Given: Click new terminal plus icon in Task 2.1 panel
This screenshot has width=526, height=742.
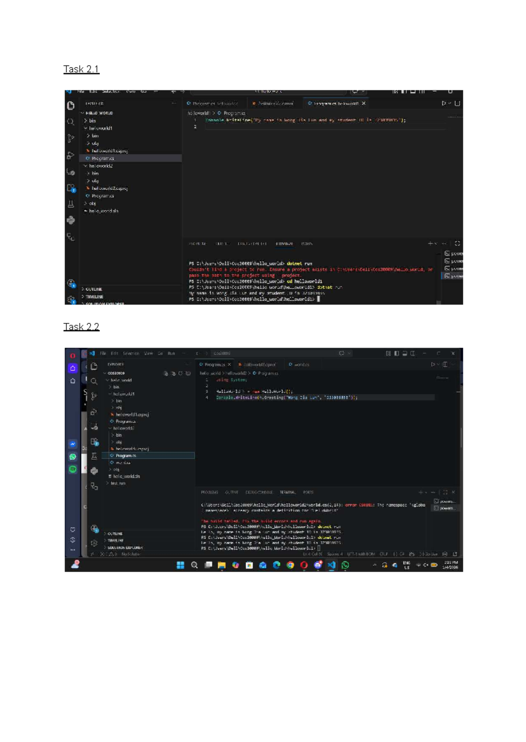Looking at the screenshot, I should [430, 244].
